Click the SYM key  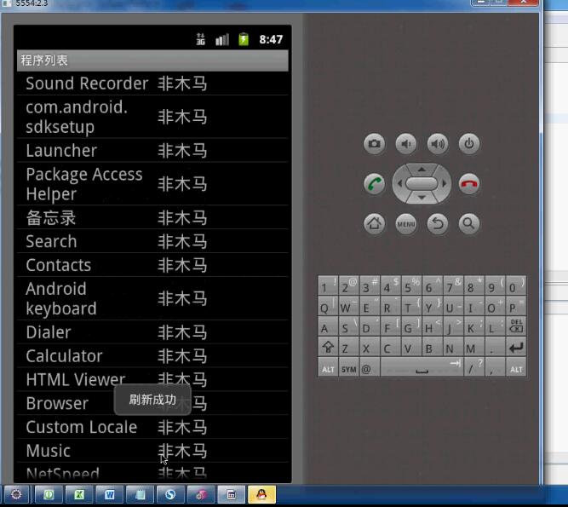click(349, 367)
